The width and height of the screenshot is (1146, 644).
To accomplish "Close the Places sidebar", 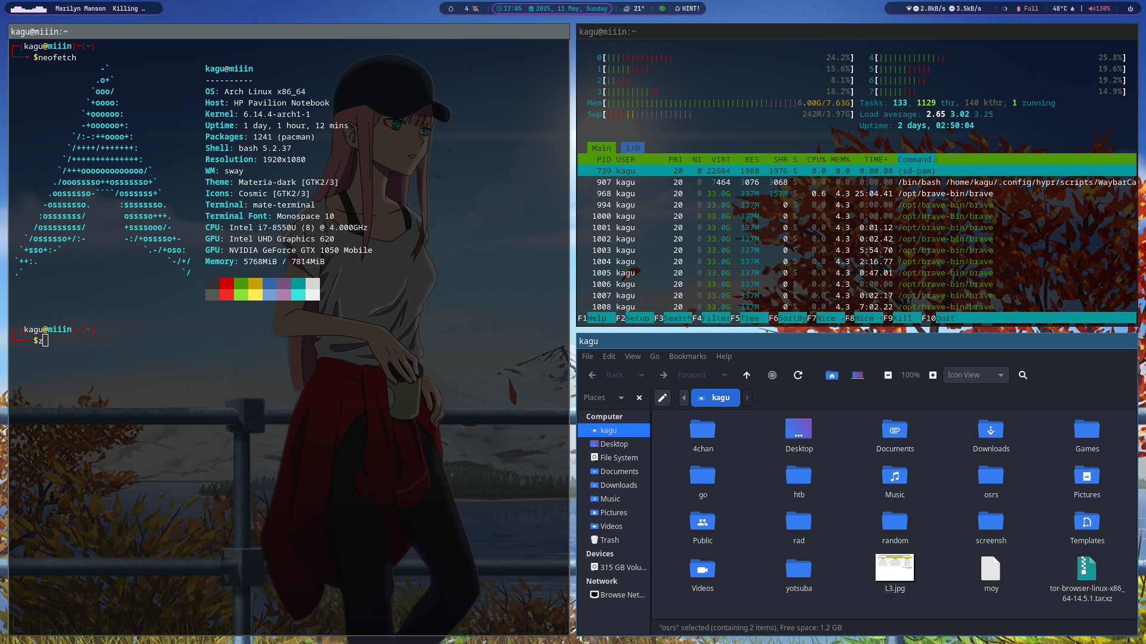I will tap(639, 398).
